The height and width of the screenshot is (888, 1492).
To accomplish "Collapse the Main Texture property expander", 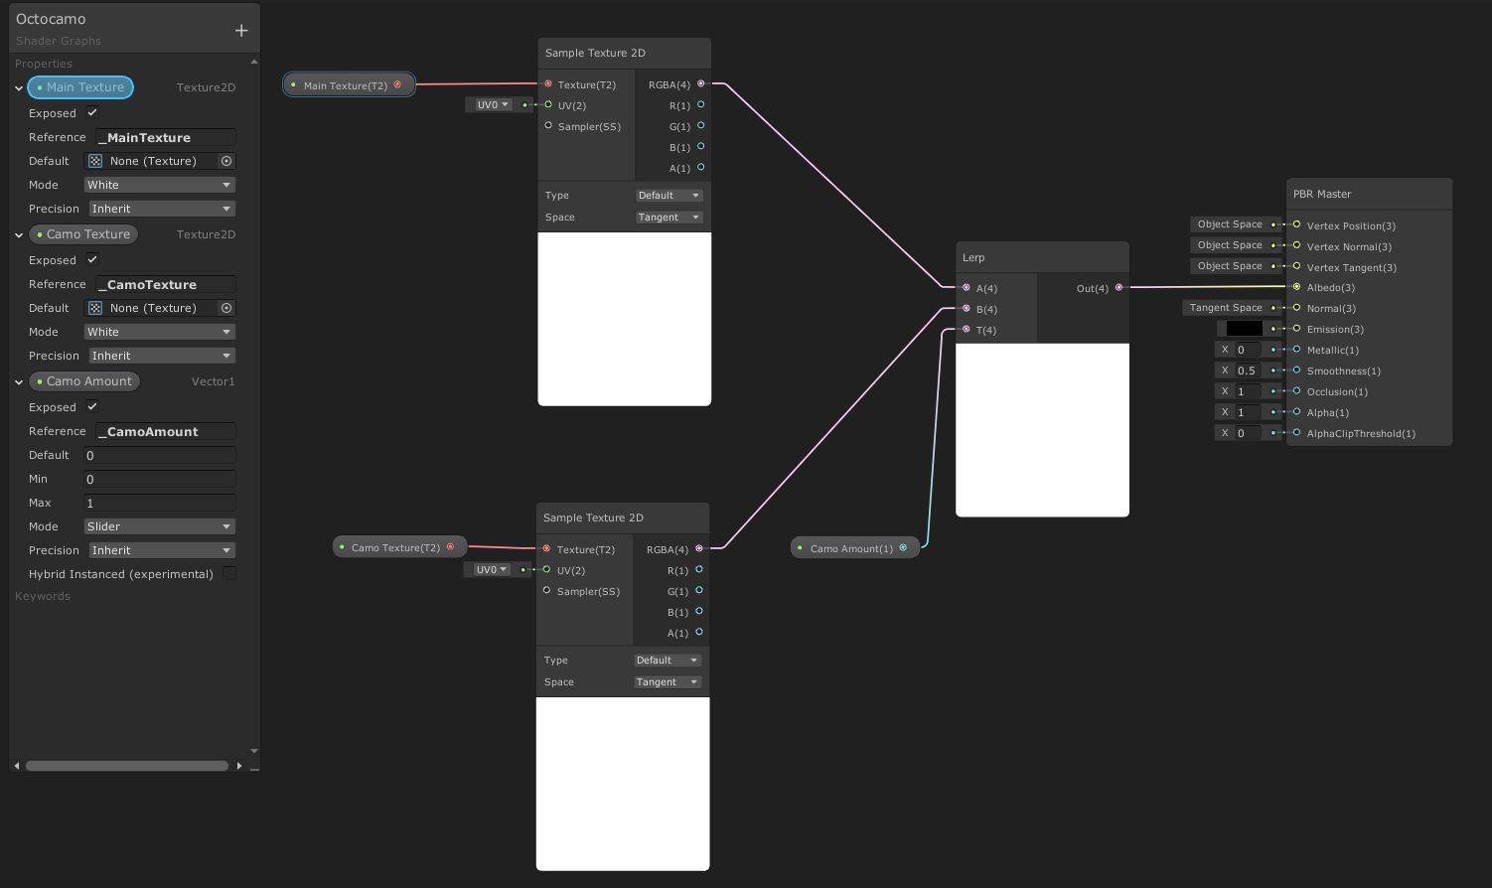I will click(x=17, y=87).
